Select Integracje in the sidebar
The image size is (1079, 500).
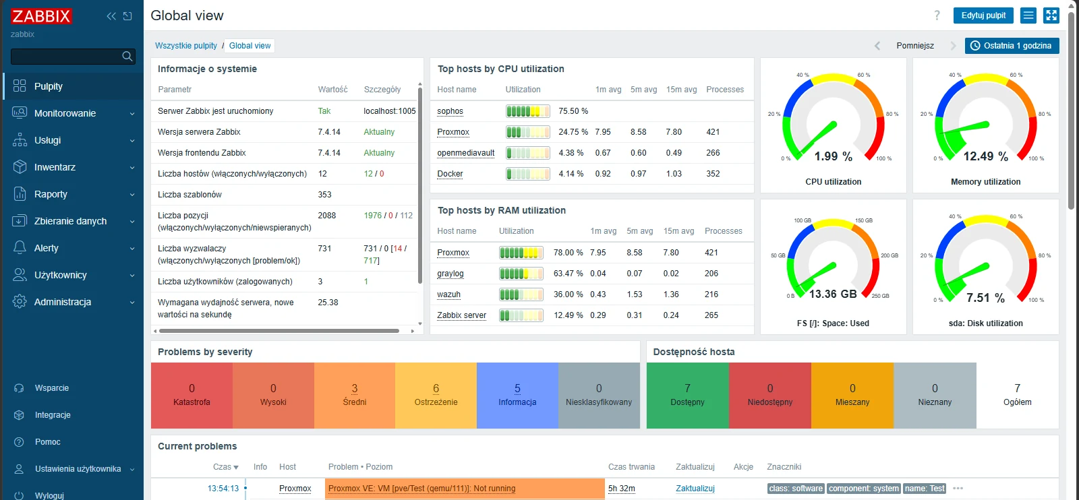click(x=53, y=415)
